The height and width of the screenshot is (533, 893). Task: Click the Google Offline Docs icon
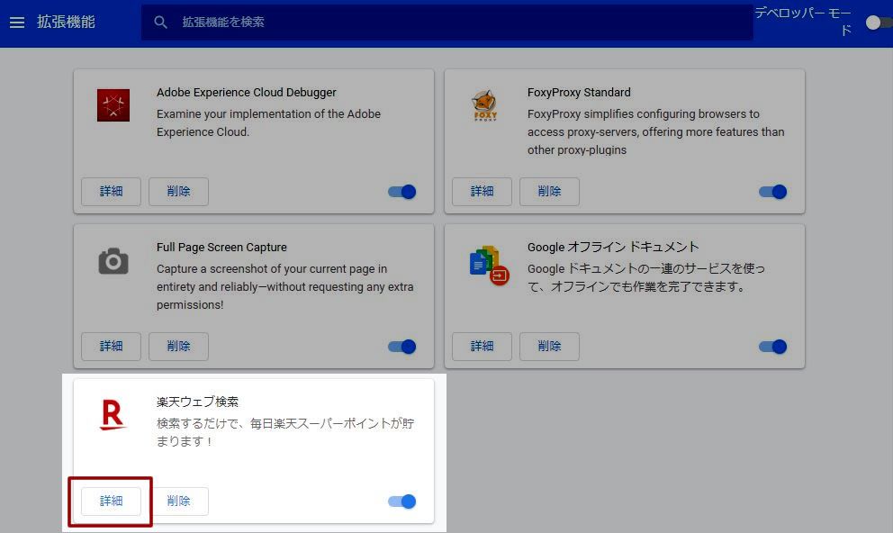tap(489, 266)
